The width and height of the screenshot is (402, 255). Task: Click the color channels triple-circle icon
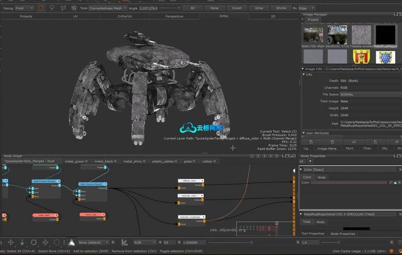tap(71, 242)
